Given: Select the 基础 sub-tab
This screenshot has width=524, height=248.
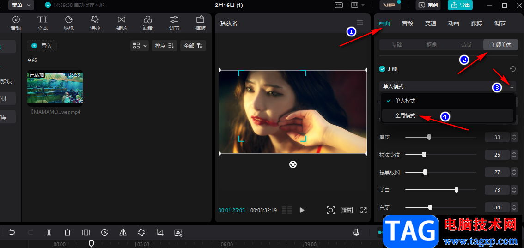Looking at the screenshot, I should click(x=396, y=45).
